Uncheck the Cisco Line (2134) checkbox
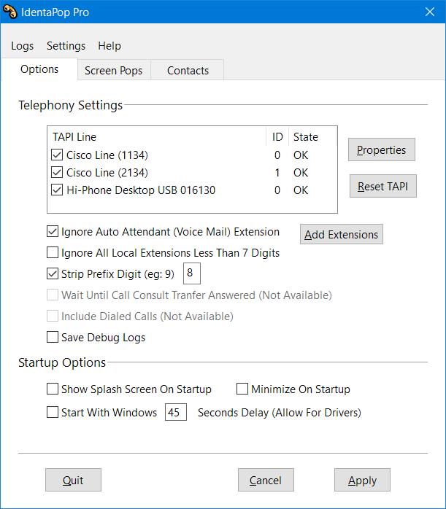Image resolution: width=446 pixels, height=509 pixels. tap(57, 172)
